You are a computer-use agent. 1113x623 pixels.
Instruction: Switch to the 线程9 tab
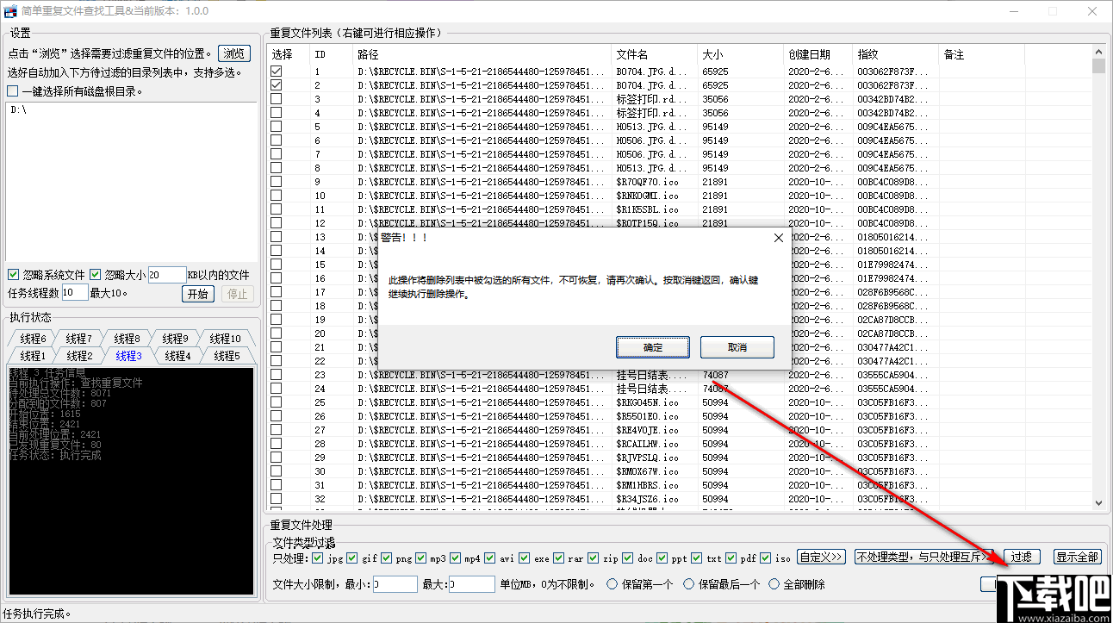pos(176,339)
